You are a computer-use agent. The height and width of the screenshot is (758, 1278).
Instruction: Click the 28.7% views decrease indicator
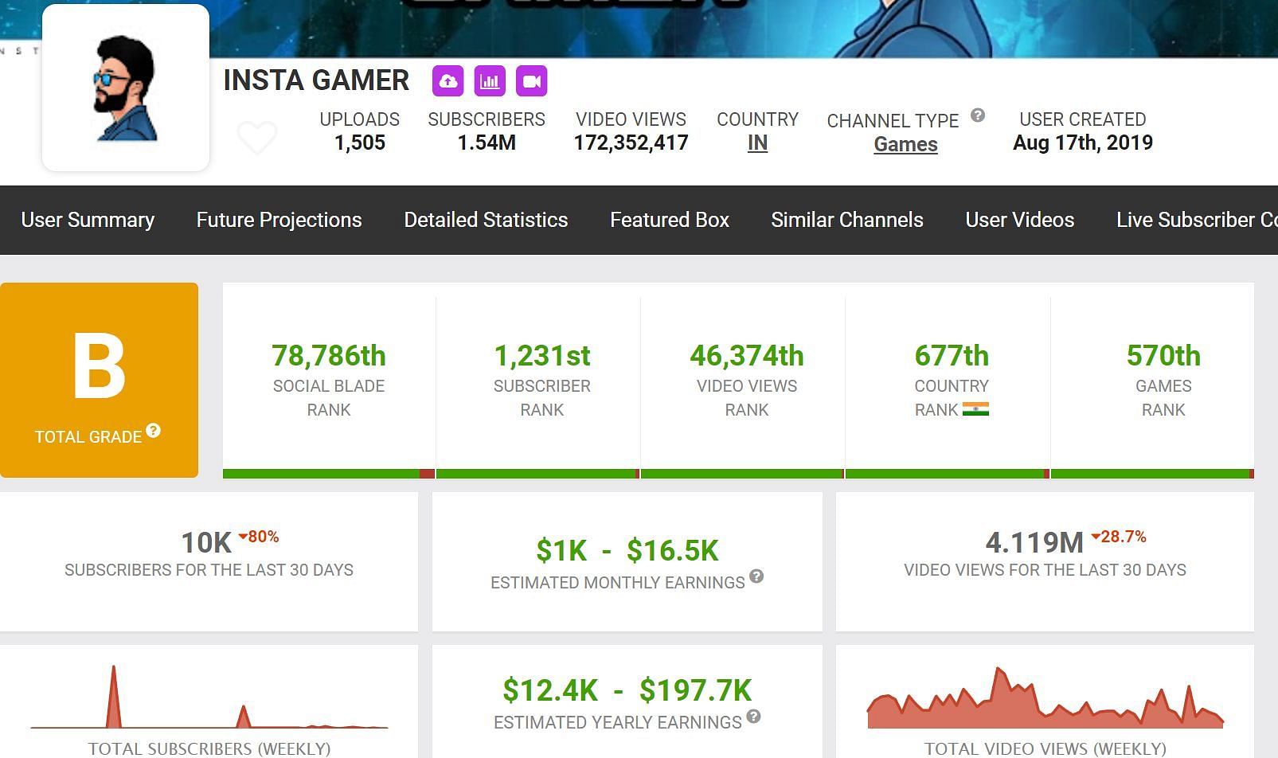tap(1119, 537)
